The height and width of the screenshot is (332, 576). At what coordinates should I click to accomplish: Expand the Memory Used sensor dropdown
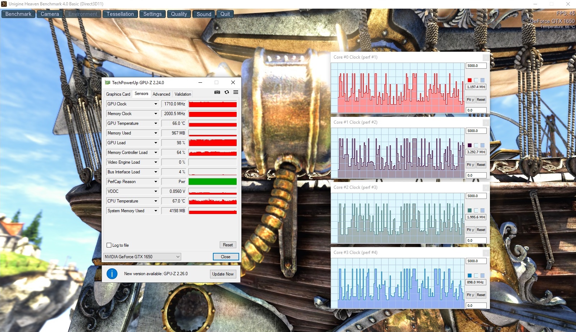pyautogui.click(x=156, y=133)
